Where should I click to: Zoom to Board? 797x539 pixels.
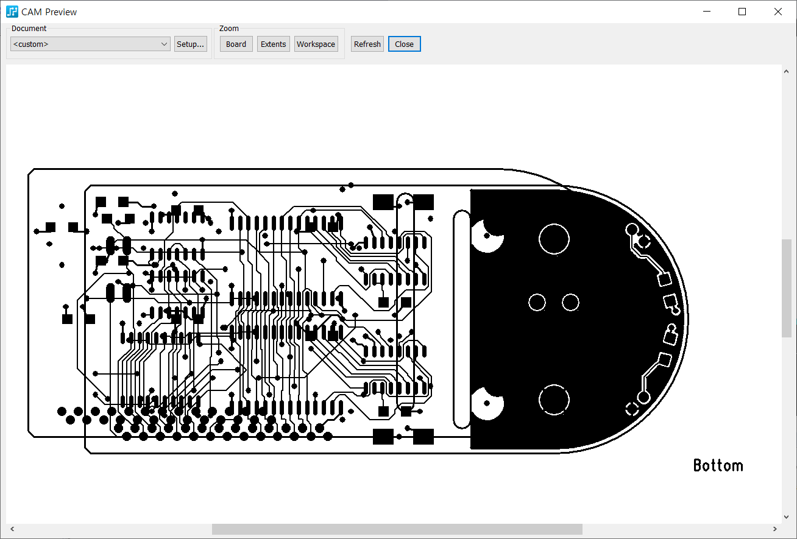tap(236, 44)
